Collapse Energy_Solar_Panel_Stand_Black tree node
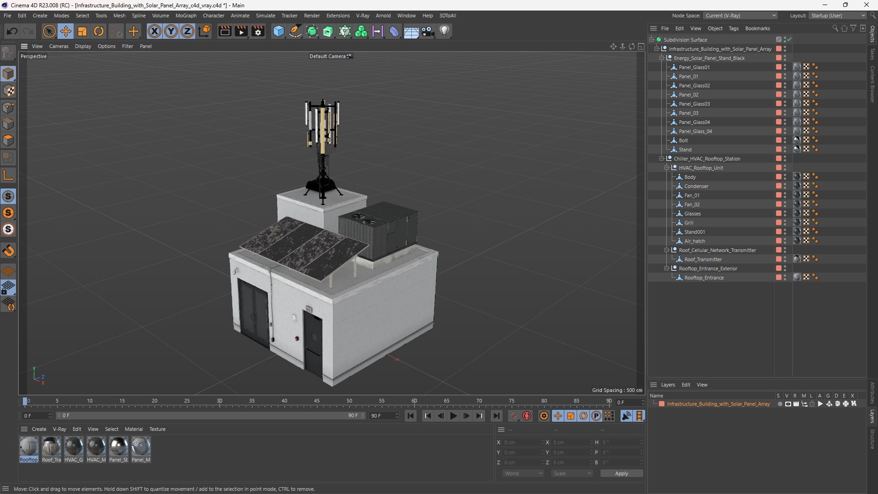Screen dimensions: 878x494 [662, 58]
